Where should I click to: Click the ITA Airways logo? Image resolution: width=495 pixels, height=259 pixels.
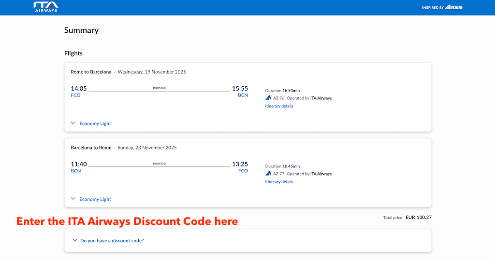(45, 7)
